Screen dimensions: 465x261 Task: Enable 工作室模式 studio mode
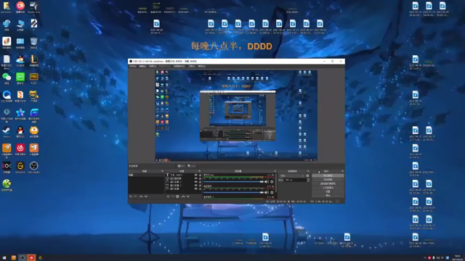[328, 188]
